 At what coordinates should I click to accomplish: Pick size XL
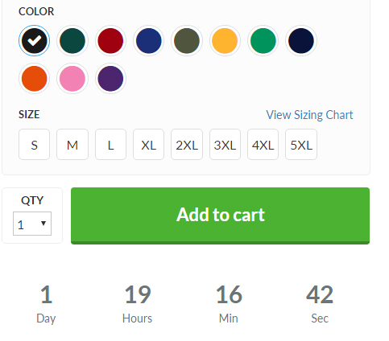(x=149, y=145)
